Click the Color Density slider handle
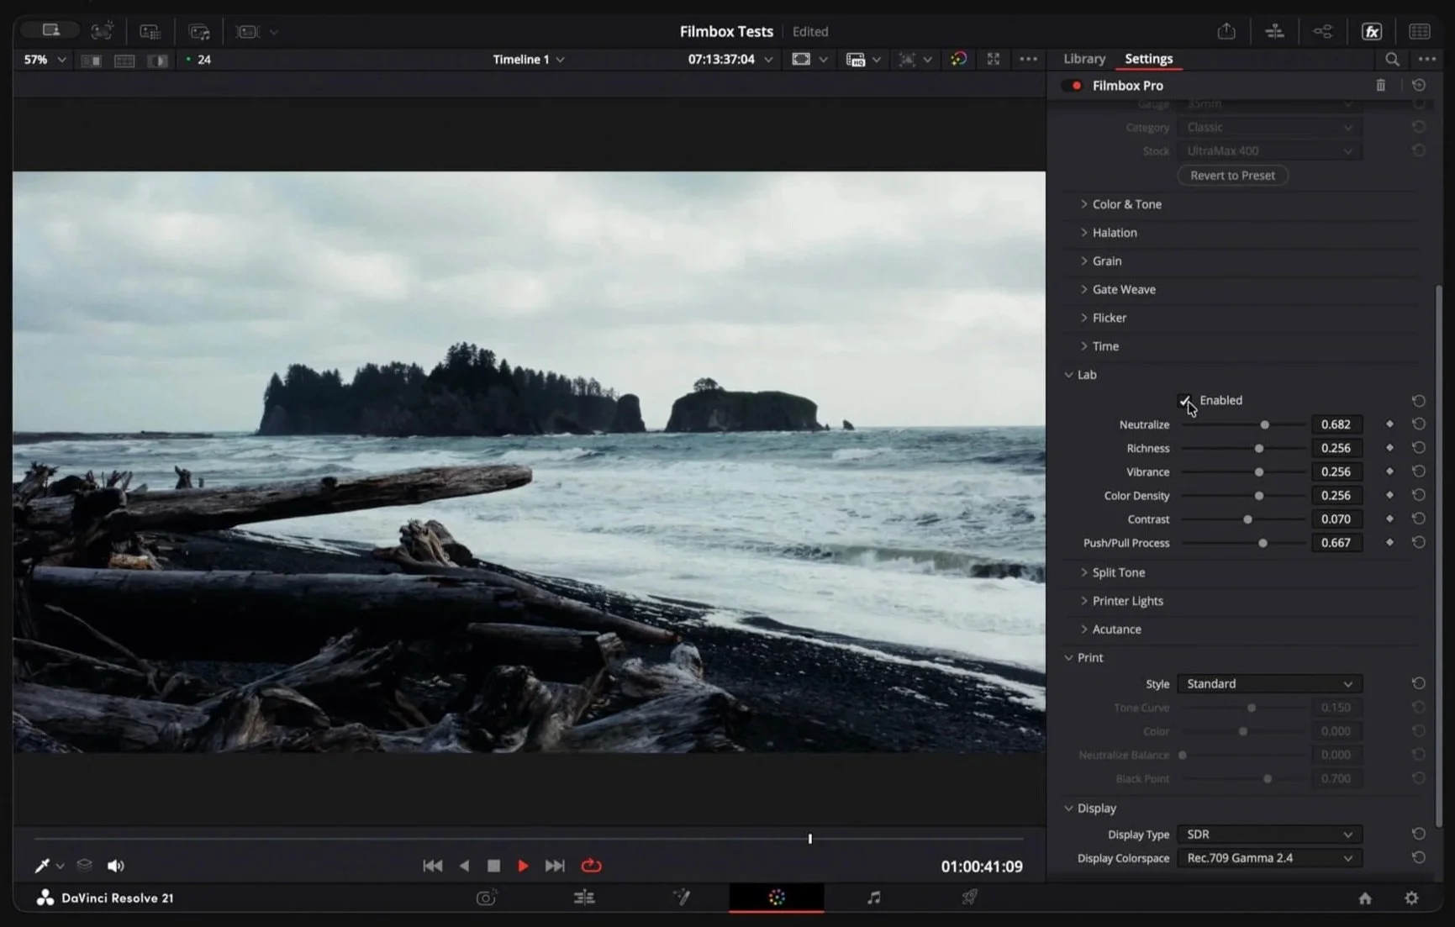Image resolution: width=1455 pixels, height=927 pixels. 1258,496
